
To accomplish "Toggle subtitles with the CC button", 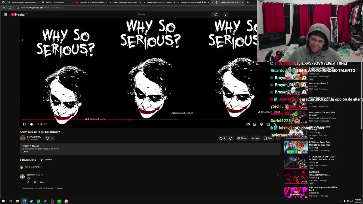I will click(255, 124).
